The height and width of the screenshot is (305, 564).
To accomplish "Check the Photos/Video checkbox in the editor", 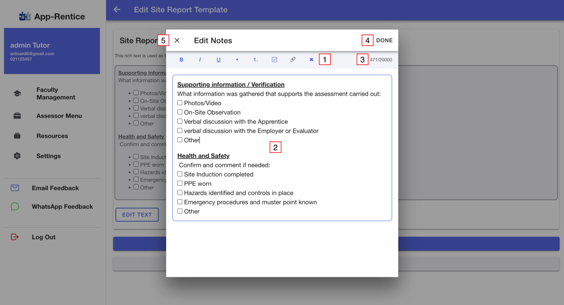I will point(180,103).
